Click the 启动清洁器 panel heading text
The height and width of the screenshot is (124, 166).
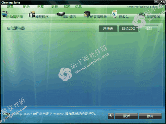pyautogui.click(x=16, y=28)
